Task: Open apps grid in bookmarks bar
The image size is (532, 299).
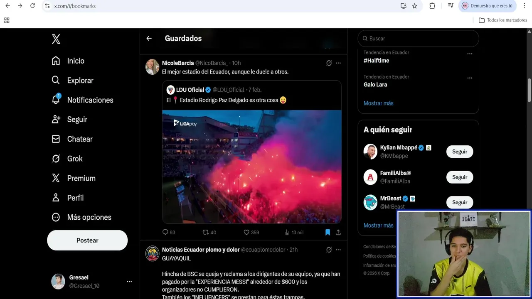Action: 7,20
